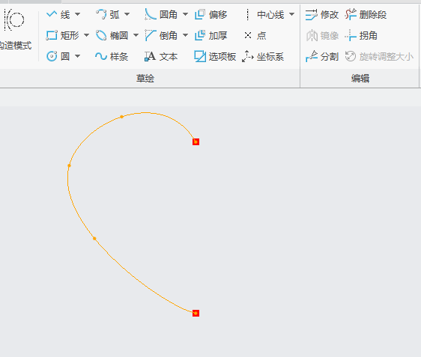Activate the Spline (样条) tool
This screenshot has width=421, height=357.
tap(112, 56)
